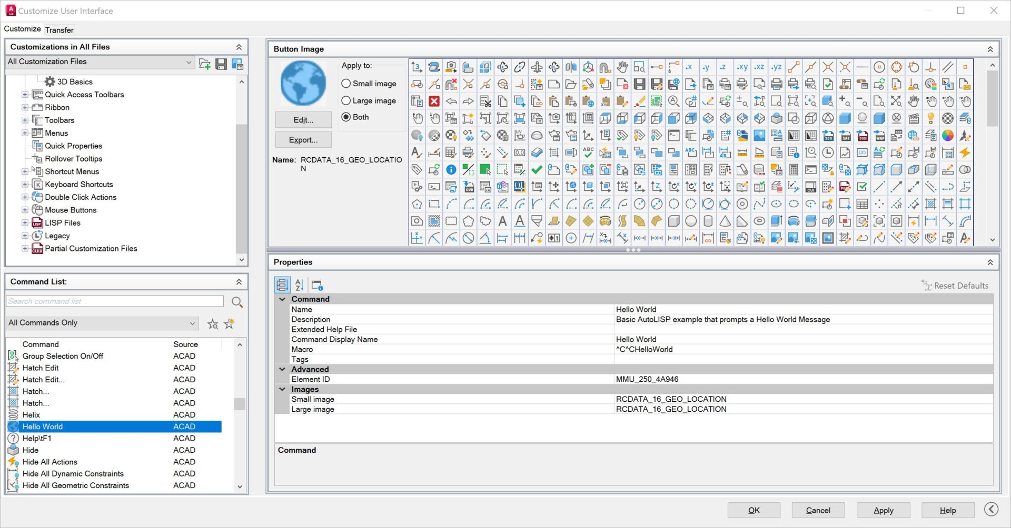Click the create new command star icon
1011x528 pixels.
pyautogui.click(x=229, y=324)
